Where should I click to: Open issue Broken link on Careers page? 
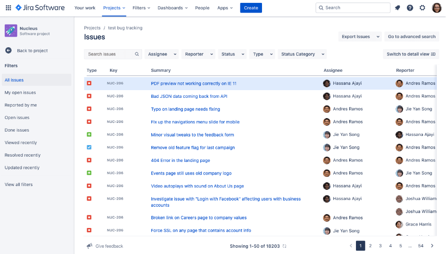coord(199,217)
